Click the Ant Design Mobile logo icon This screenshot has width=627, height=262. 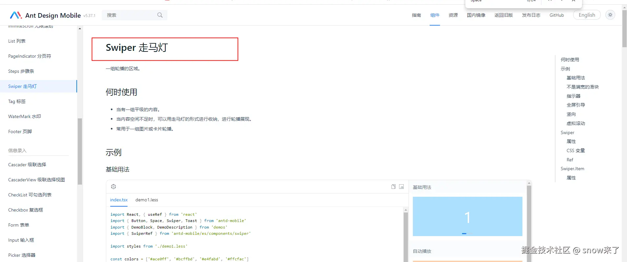pyautogui.click(x=16, y=15)
